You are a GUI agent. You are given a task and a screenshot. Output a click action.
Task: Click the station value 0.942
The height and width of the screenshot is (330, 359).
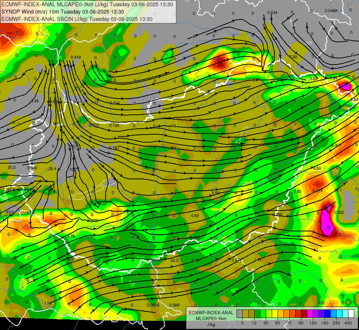(x=32, y=168)
